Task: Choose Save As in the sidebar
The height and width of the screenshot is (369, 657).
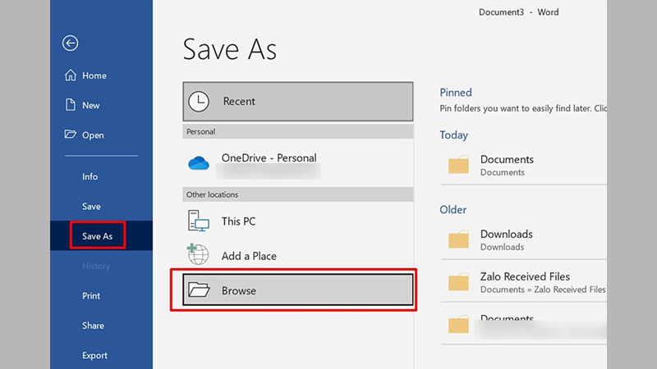Action: coord(97,236)
